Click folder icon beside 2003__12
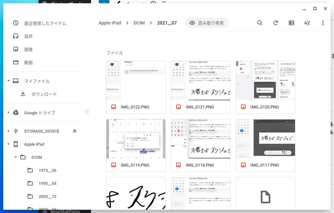 30,196
